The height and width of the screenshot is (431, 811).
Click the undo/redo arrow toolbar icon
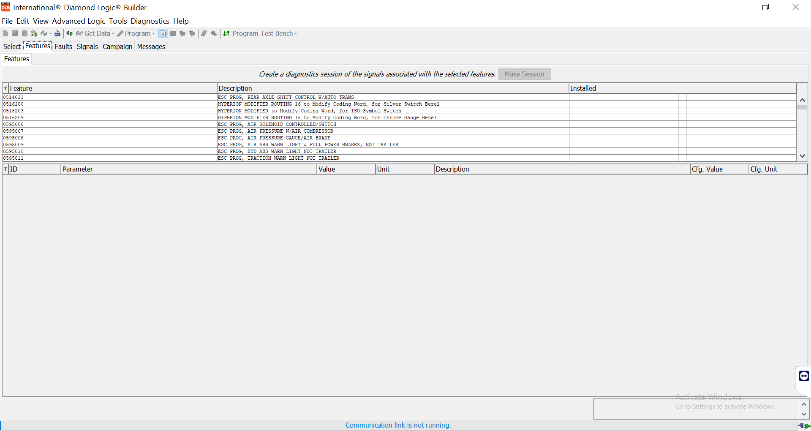(44, 33)
